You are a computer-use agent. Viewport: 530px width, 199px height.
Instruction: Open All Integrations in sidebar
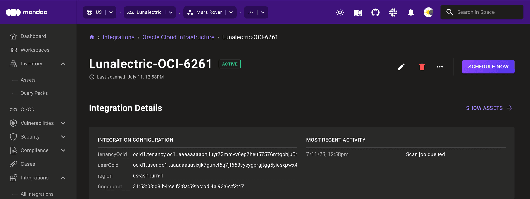[37, 194]
